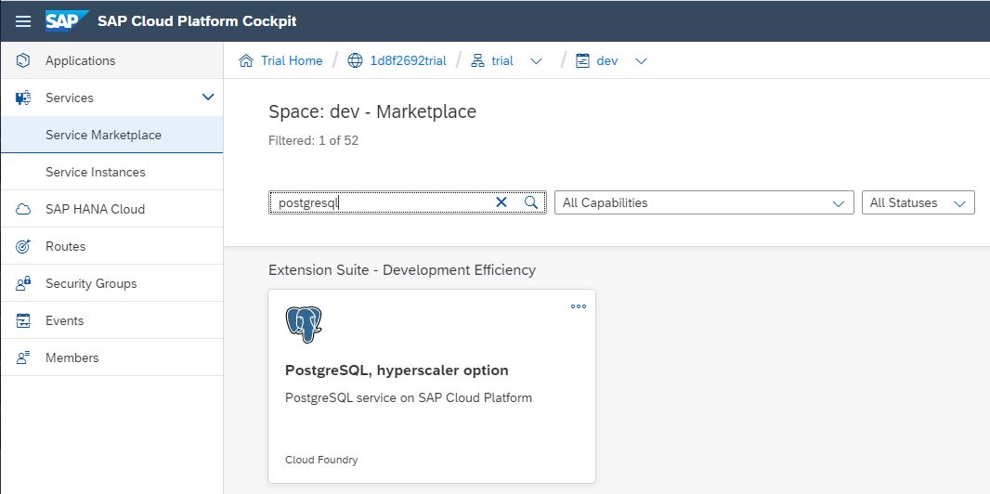Image resolution: width=990 pixels, height=494 pixels.
Task: Go to the Trial Home link
Action: [291, 60]
